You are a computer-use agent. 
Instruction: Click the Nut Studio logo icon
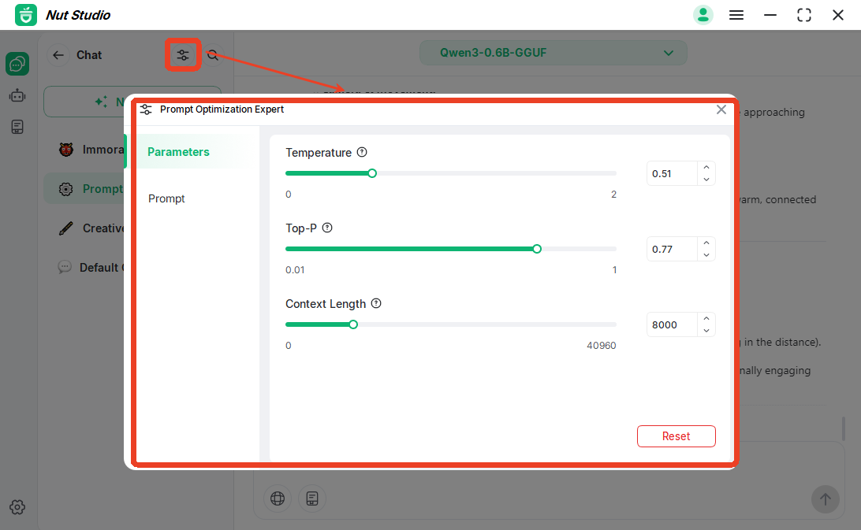[x=26, y=15]
